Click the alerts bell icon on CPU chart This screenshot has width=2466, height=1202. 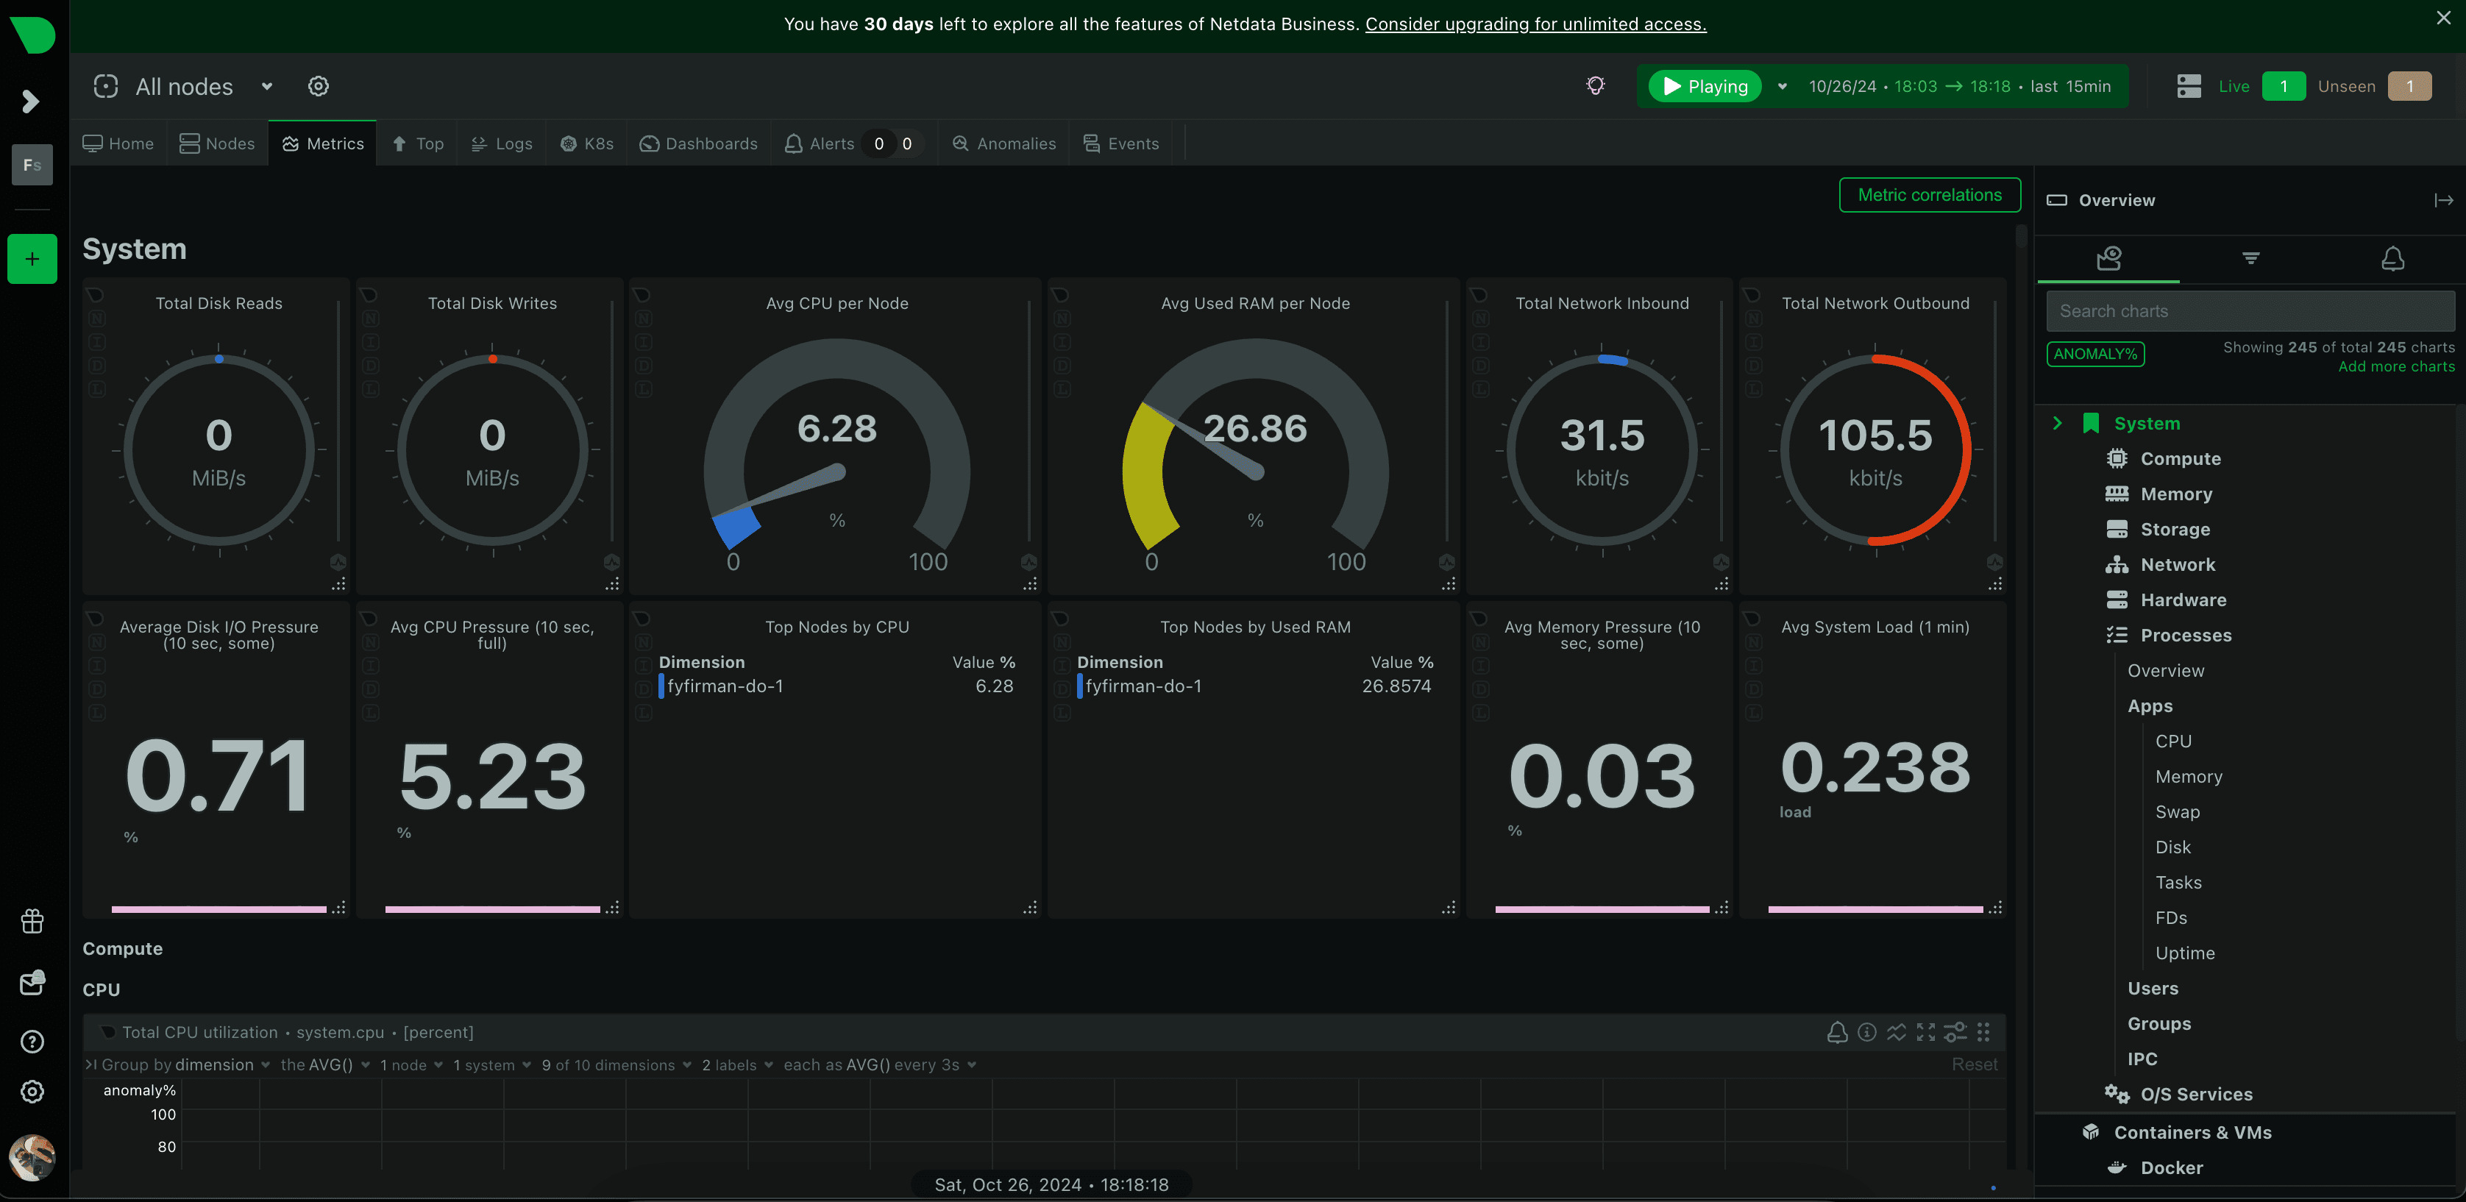[x=1836, y=1031]
